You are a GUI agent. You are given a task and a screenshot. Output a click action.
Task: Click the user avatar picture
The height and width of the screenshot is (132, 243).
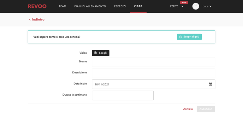196,6
